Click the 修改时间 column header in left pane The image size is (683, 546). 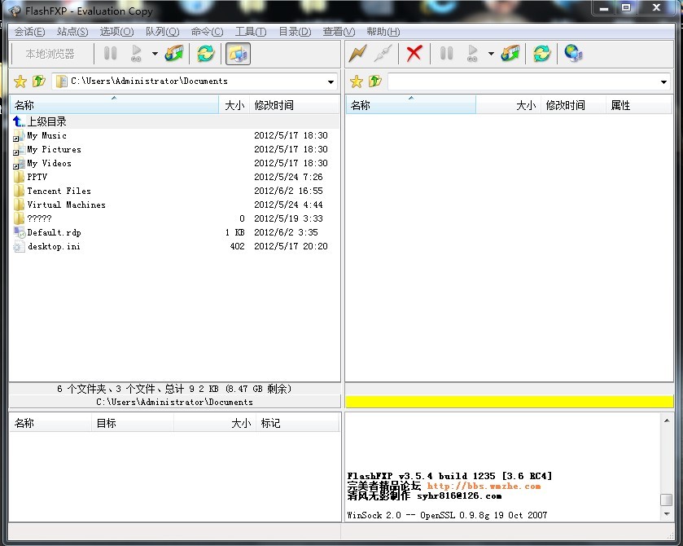(274, 105)
